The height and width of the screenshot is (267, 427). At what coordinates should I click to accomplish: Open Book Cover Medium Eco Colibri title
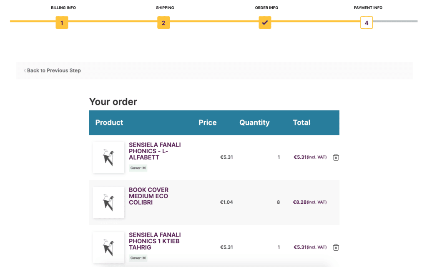(x=148, y=196)
